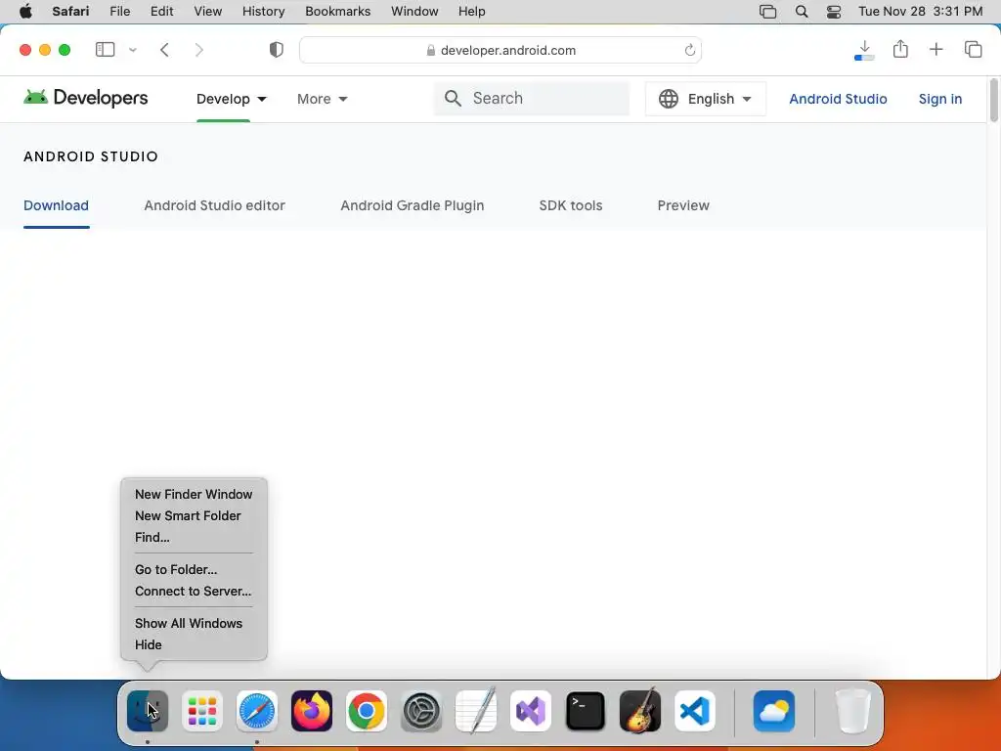The width and height of the screenshot is (1001, 751).
Task: Open Visual Studio Code from the Dock
Action: [695, 711]
